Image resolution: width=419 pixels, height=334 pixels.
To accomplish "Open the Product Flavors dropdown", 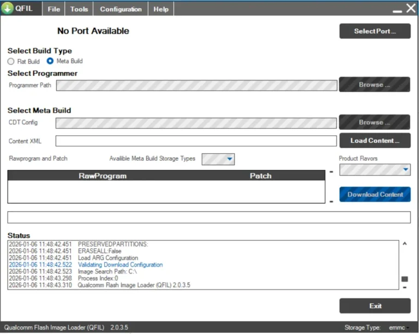I will pyautogui.click(x=375, y=169).
